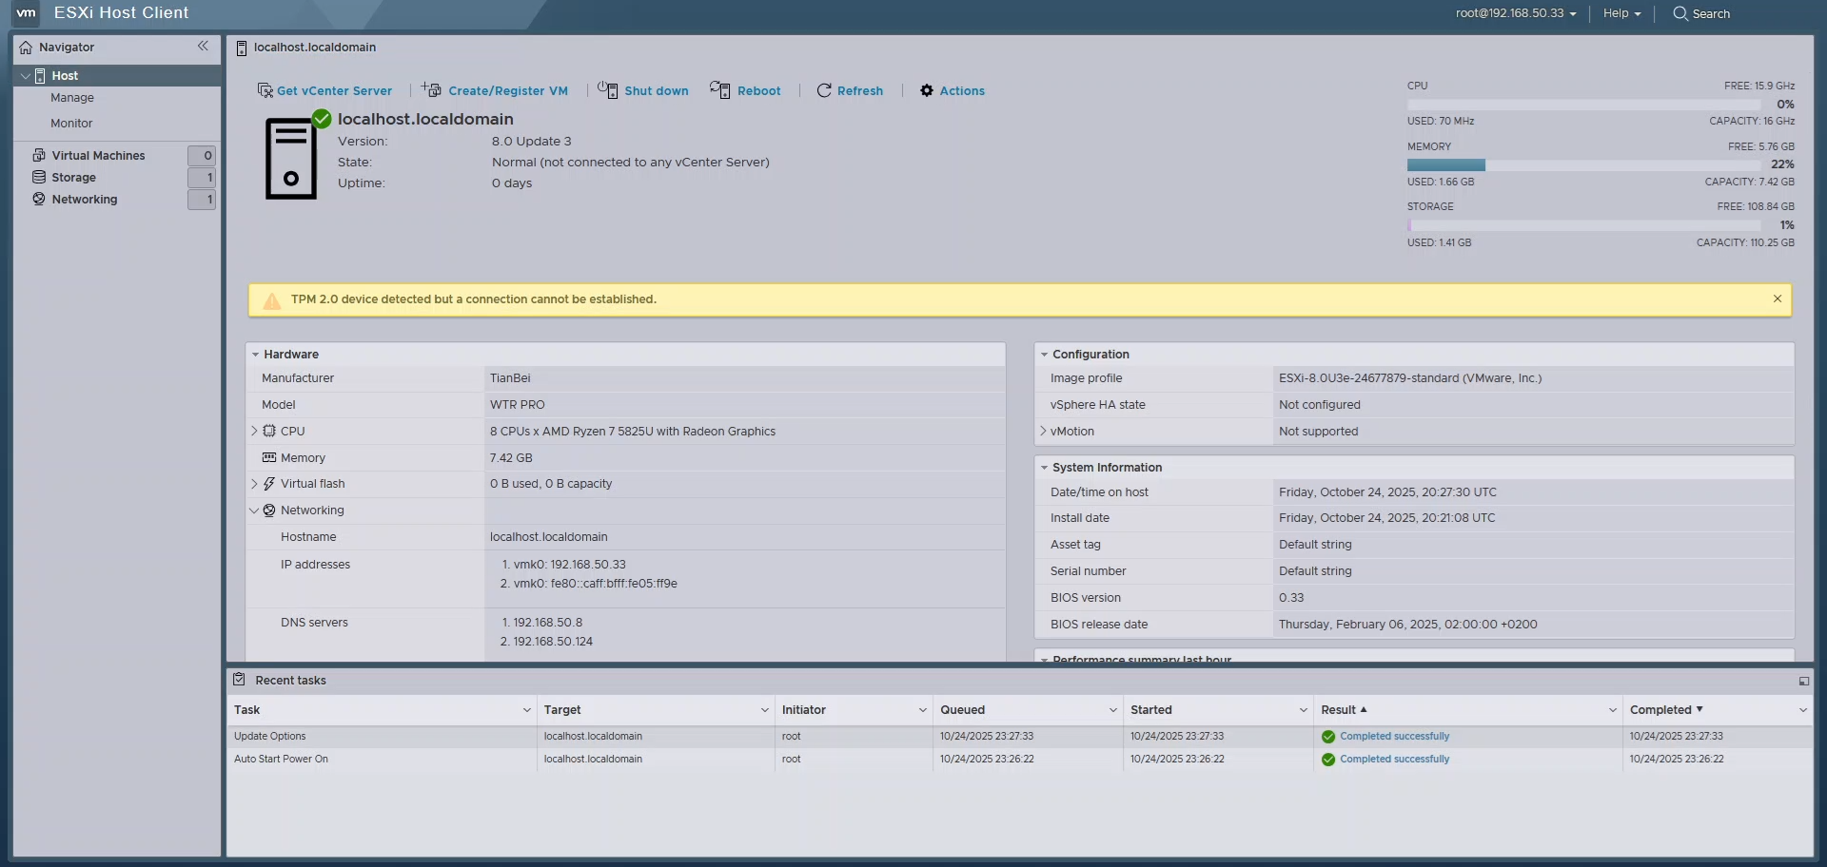This screenshot has height=867, width=1827.
Task: Open Virtual Machines in the Navigator
Action: pyautogui.click(x=98, y=156)
